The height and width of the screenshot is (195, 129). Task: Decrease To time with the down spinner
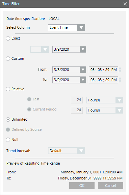click(x=120, y=81)
